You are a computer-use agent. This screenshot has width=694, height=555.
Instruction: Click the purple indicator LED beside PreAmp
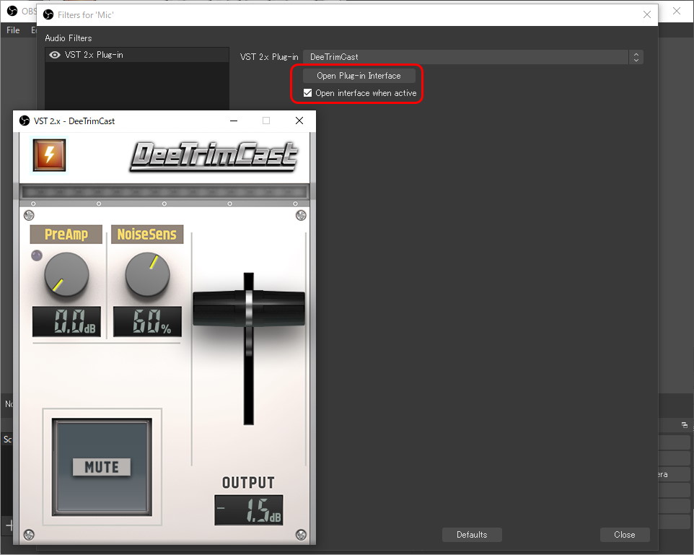pyautogui.click(x=37, y=255)
